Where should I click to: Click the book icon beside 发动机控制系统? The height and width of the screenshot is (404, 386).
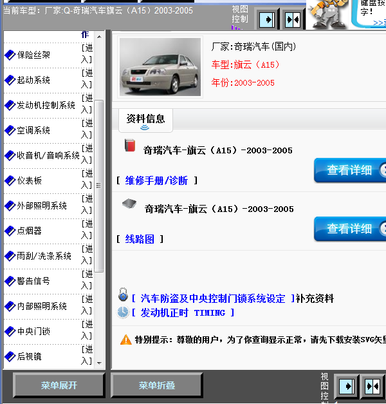pyautogui.click(x=10, y=105)
